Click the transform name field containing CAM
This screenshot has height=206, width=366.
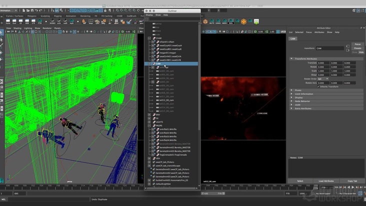(x=330, y=48)
